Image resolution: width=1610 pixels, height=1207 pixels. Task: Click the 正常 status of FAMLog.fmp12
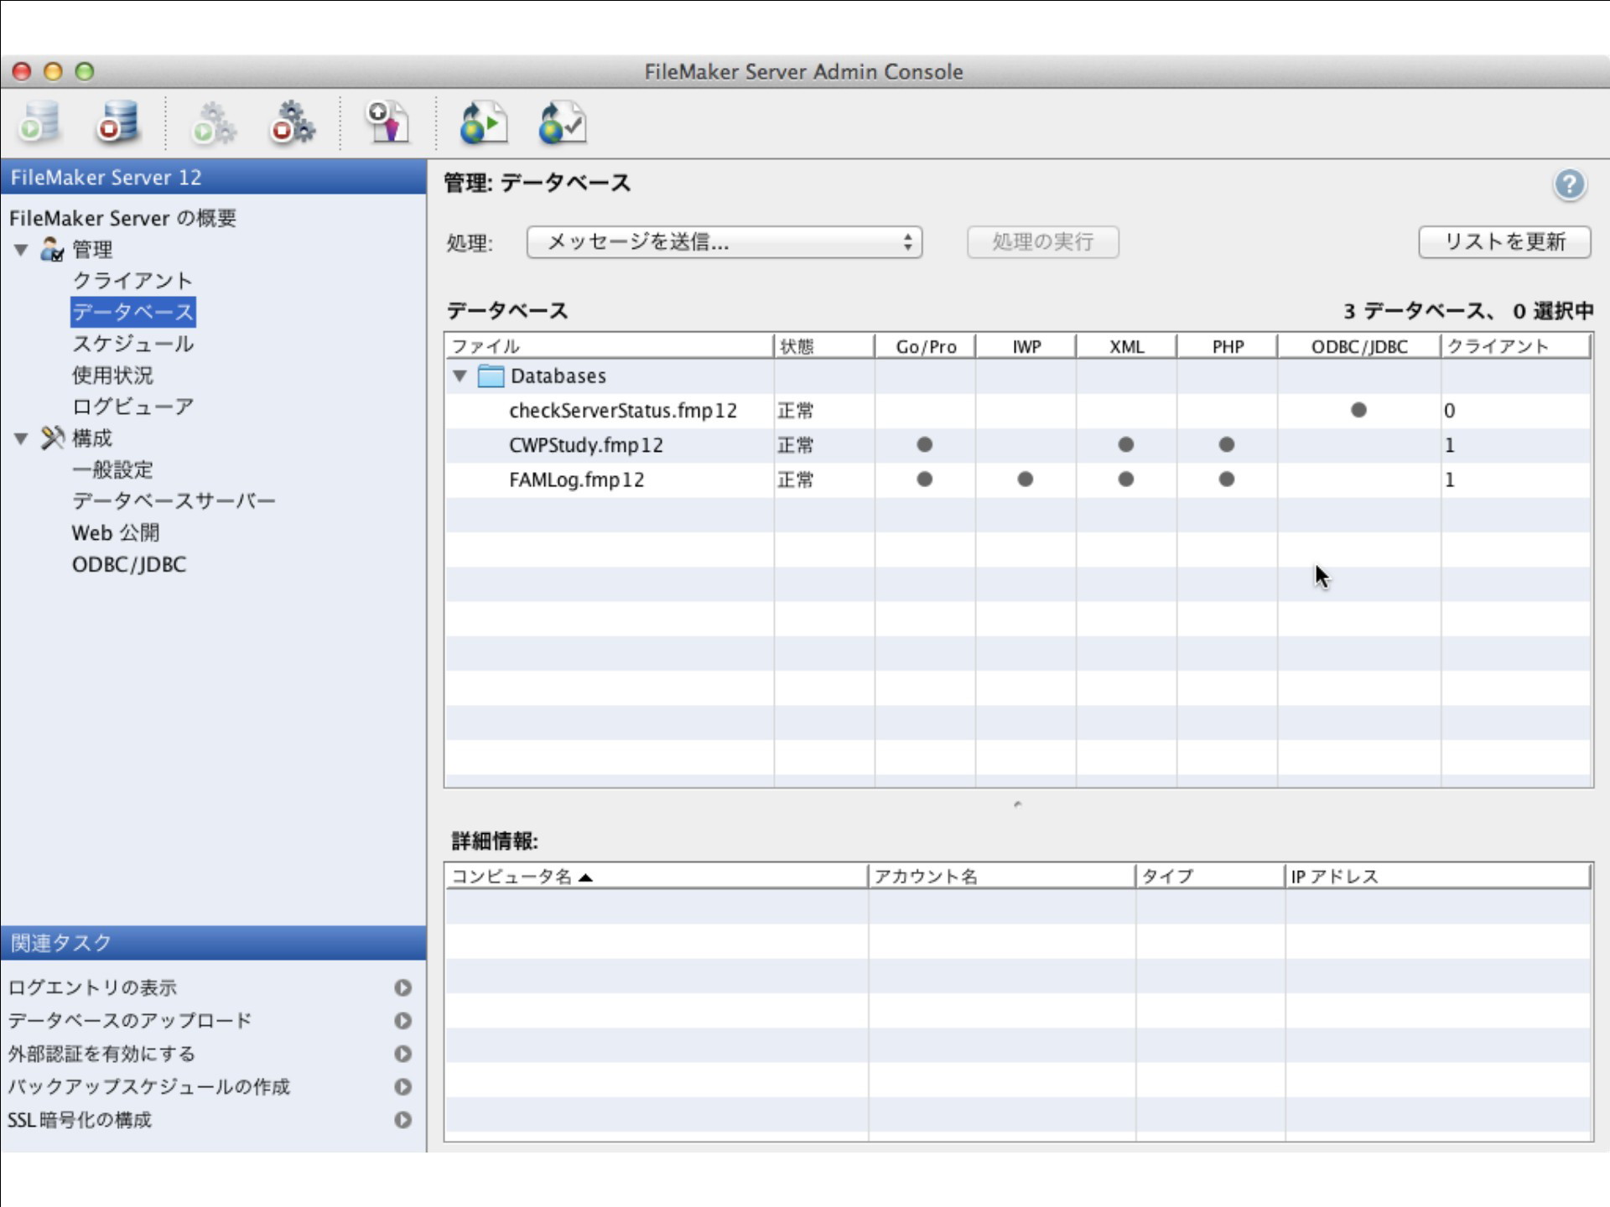tap(795, 479)
